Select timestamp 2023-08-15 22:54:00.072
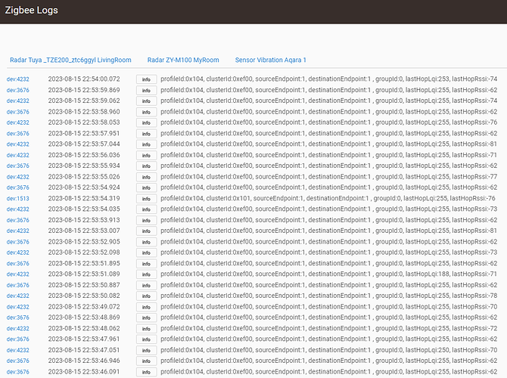The height and width of the screenshot is (378, 507). tap(84, 79)
